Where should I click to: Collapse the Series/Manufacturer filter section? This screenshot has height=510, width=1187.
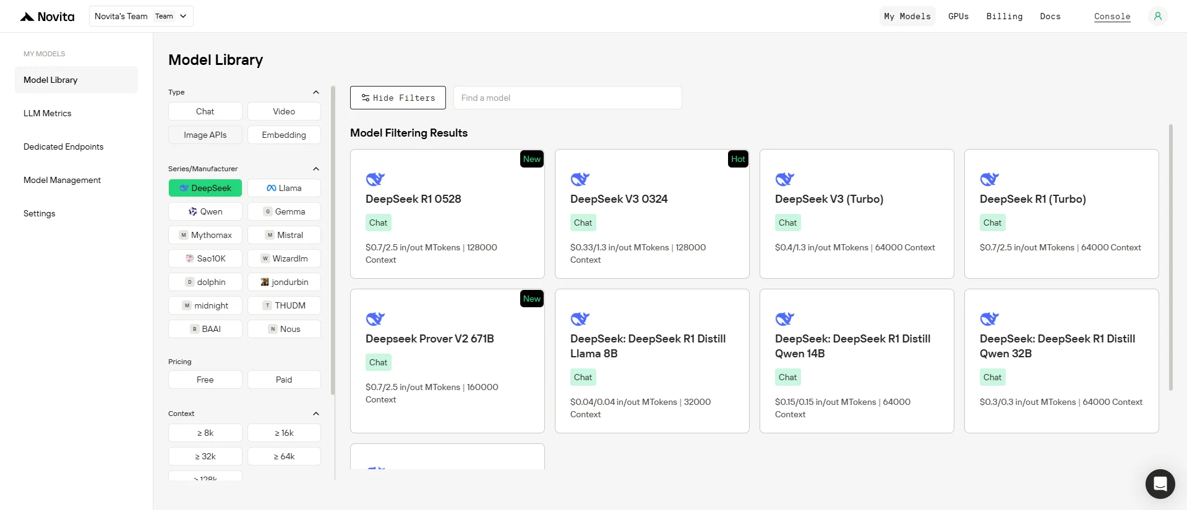click(316, 169)
